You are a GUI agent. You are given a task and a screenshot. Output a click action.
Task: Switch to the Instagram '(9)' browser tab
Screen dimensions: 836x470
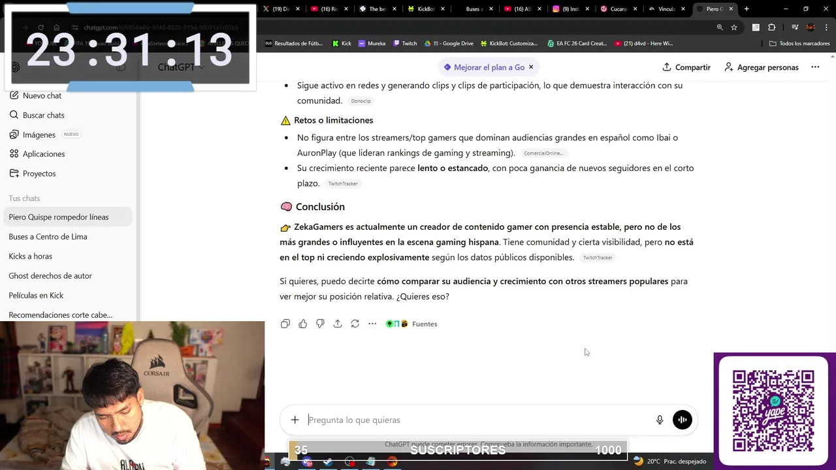pyautogui.click(x=571, y=9)
